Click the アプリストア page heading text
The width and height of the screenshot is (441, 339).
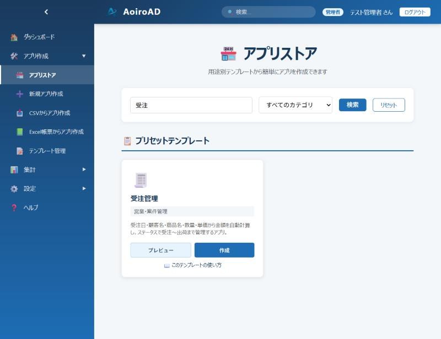point(280,53)
